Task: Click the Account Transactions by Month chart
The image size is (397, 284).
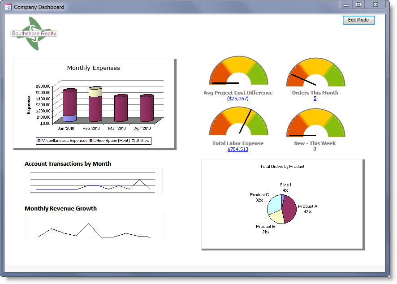Action: [93, 181]
